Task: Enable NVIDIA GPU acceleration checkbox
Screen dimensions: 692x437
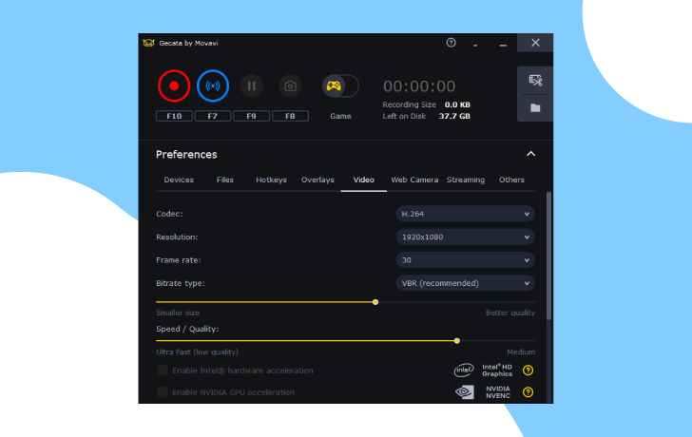Action: pos(163,392)
